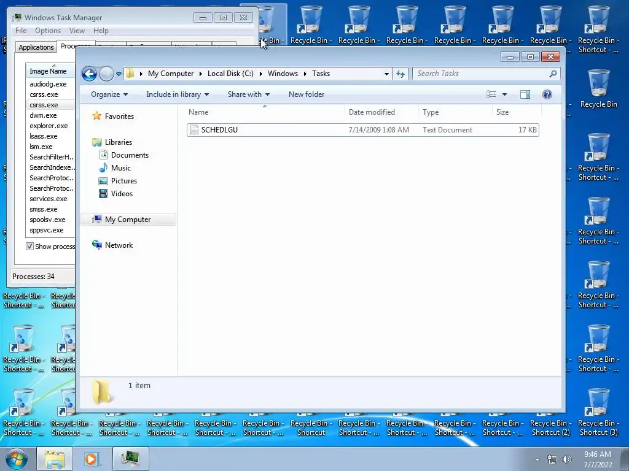Sort by Date modified column header

(381, 112)
